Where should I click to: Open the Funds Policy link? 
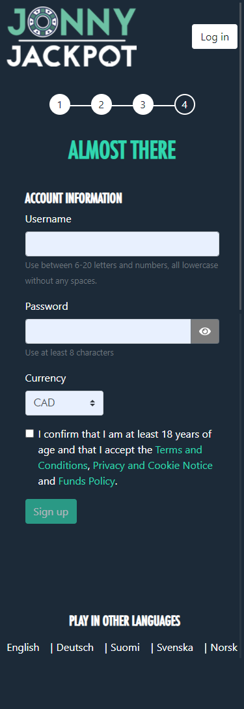(87, 481)
